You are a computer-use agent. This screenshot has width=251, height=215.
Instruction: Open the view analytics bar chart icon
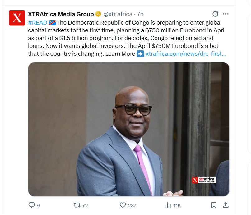coord(168,205)
